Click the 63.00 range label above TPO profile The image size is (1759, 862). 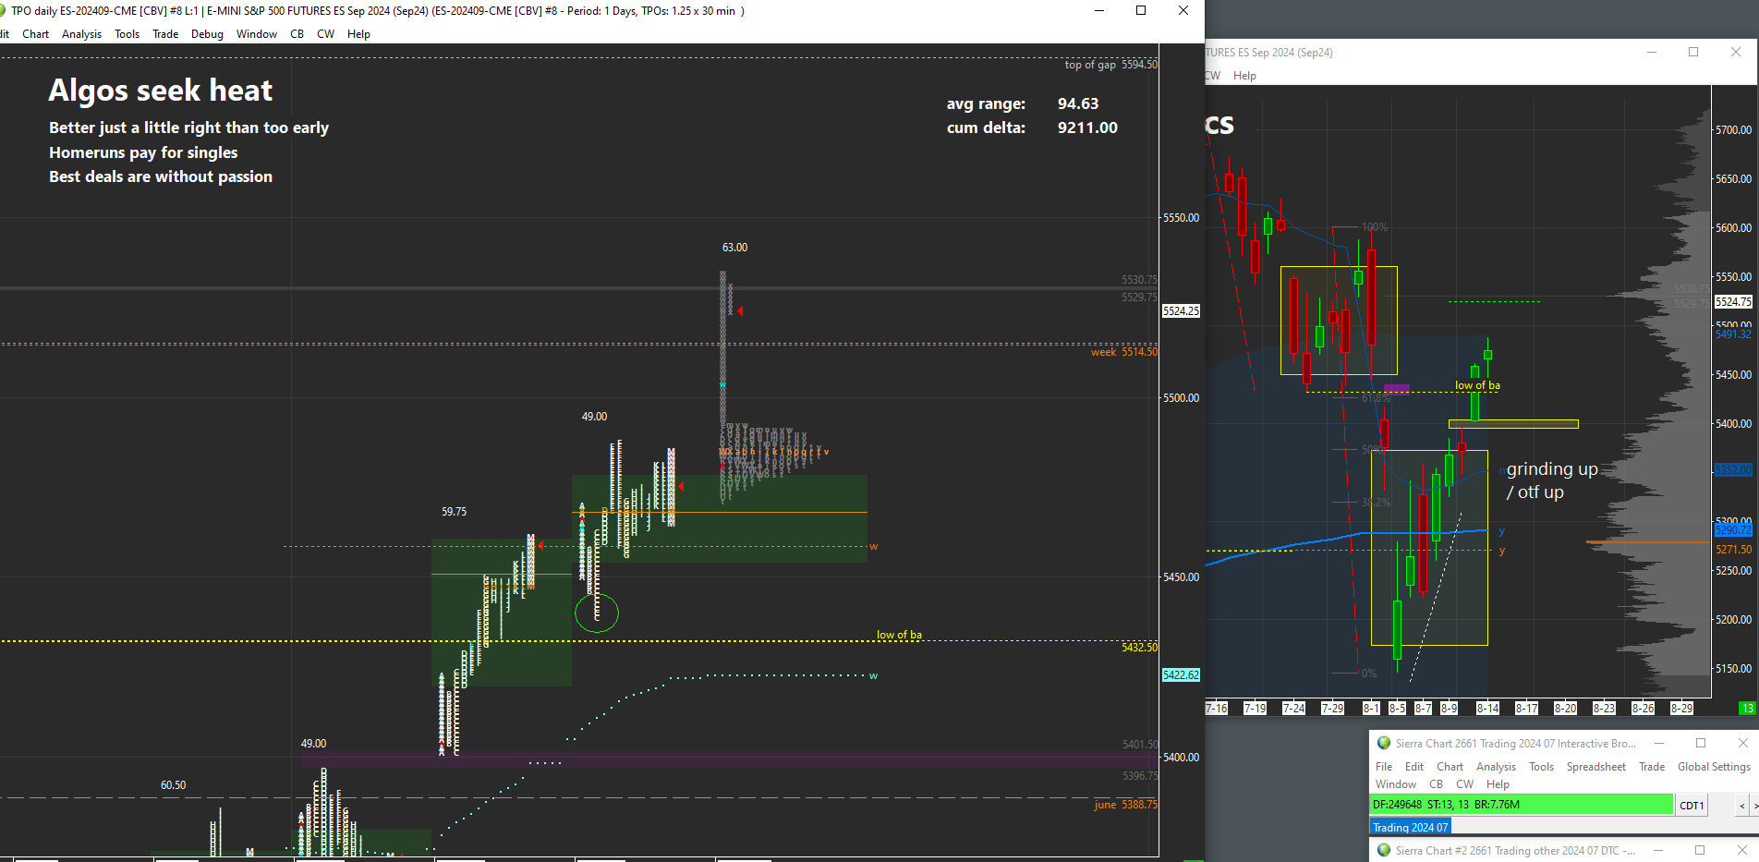tap(734, 248)
